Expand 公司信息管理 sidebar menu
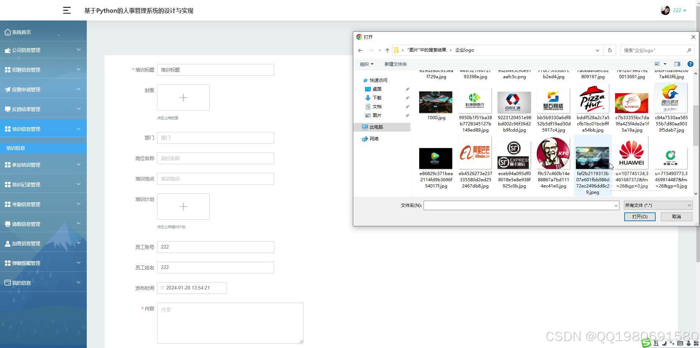The width and height of the screenshot is (700, 348). [x=43, y=50]
